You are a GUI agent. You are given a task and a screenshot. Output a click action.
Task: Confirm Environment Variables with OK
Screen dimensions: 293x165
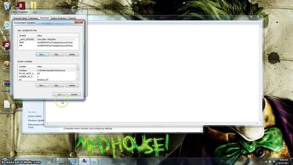(x=59, y=94)
